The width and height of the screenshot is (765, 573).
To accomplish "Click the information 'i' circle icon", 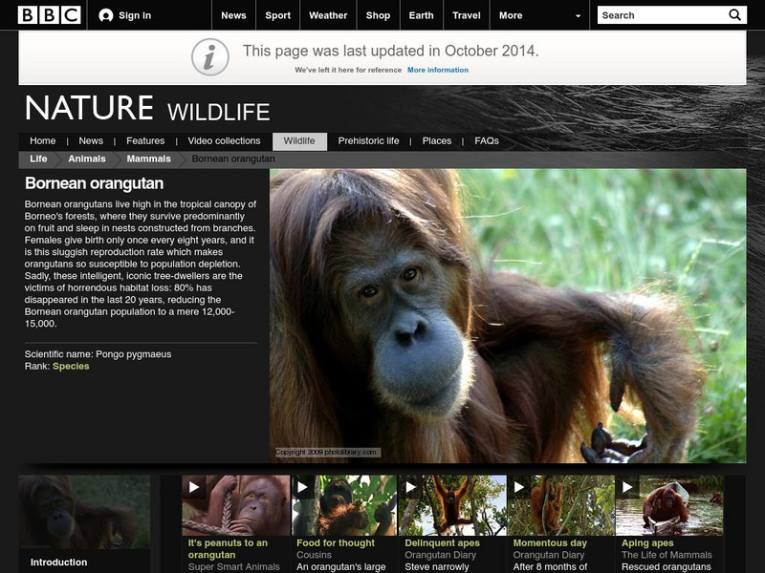I will (x=209, y=57).
